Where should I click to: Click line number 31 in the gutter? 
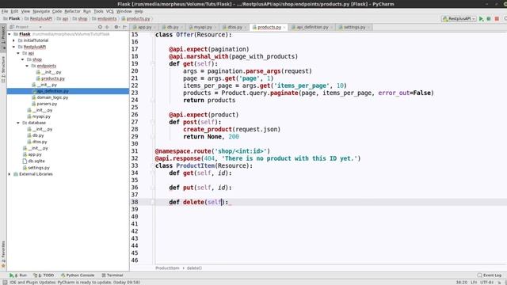pos(135,151)
